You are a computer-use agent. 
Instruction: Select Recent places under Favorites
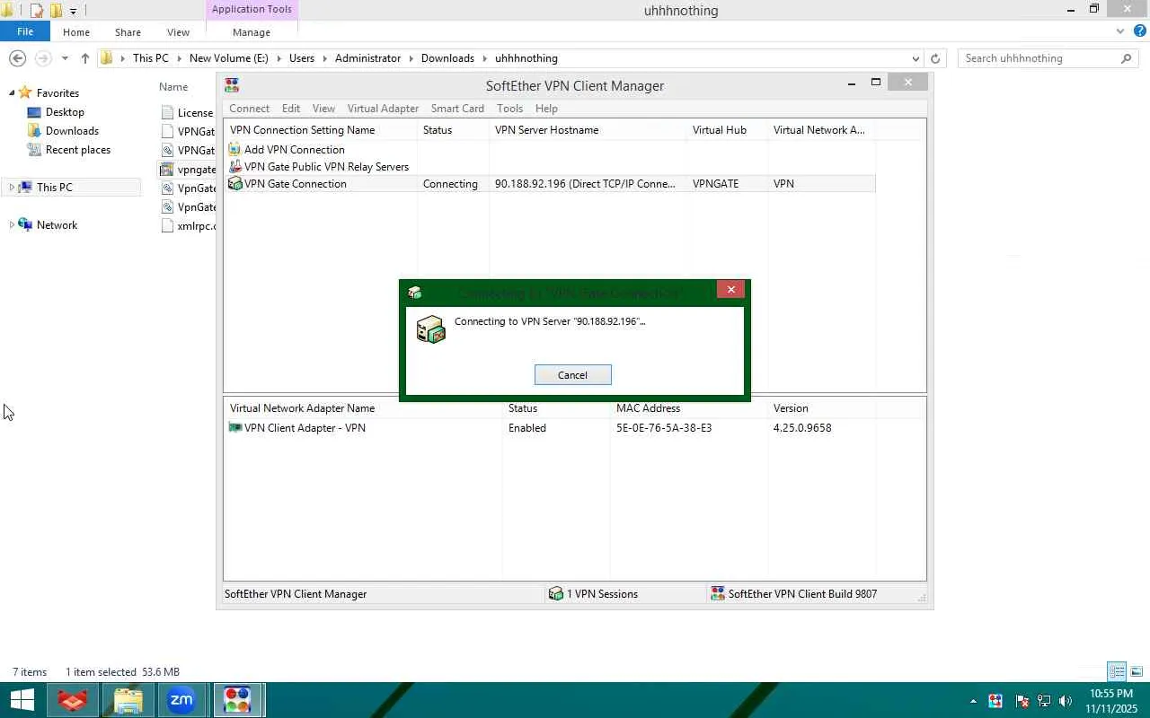[78, 150]
